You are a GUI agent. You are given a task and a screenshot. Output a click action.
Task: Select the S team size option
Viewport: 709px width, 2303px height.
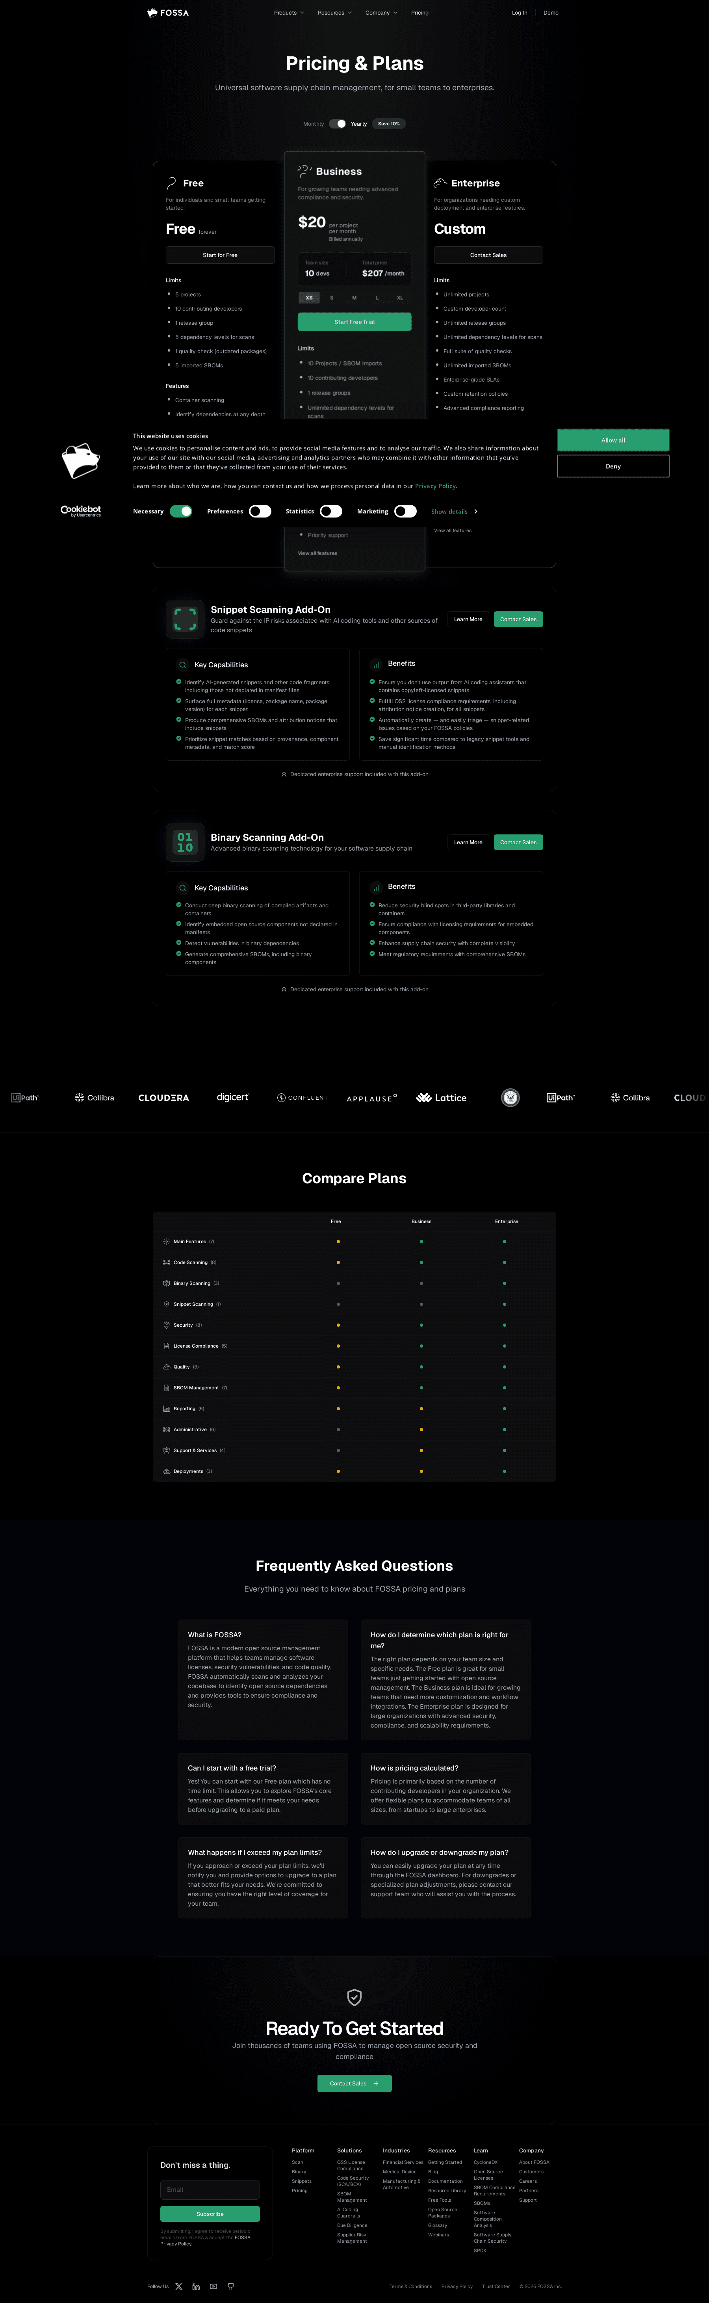[x=332, y=298]
